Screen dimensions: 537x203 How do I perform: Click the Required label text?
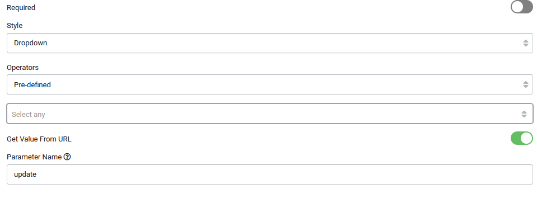(x=21, y=7)
